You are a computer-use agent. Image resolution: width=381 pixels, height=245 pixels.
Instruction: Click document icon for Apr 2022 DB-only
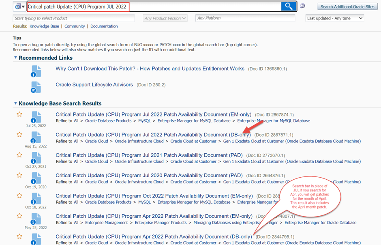pyautogui.click(x=36, y=239)
